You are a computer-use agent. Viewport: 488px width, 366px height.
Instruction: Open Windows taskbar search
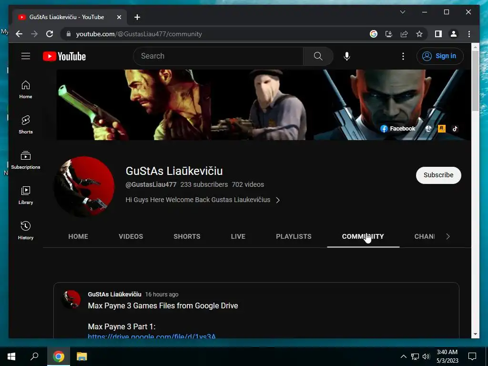point(34,356)
